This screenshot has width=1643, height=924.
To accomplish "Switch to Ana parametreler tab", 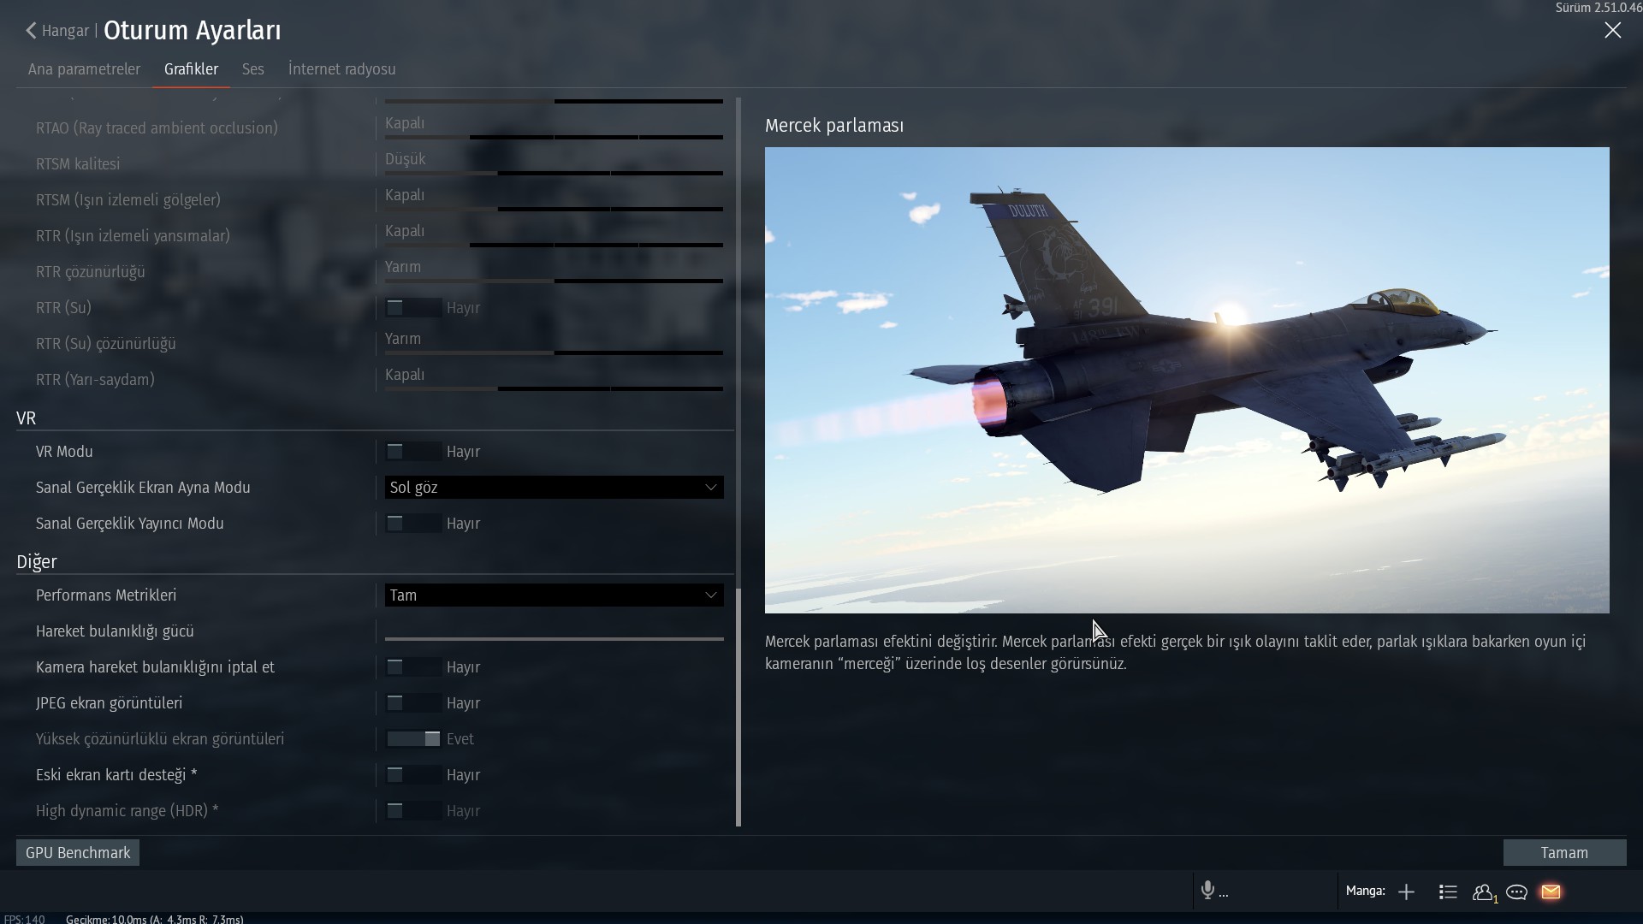I will (84, 69).
